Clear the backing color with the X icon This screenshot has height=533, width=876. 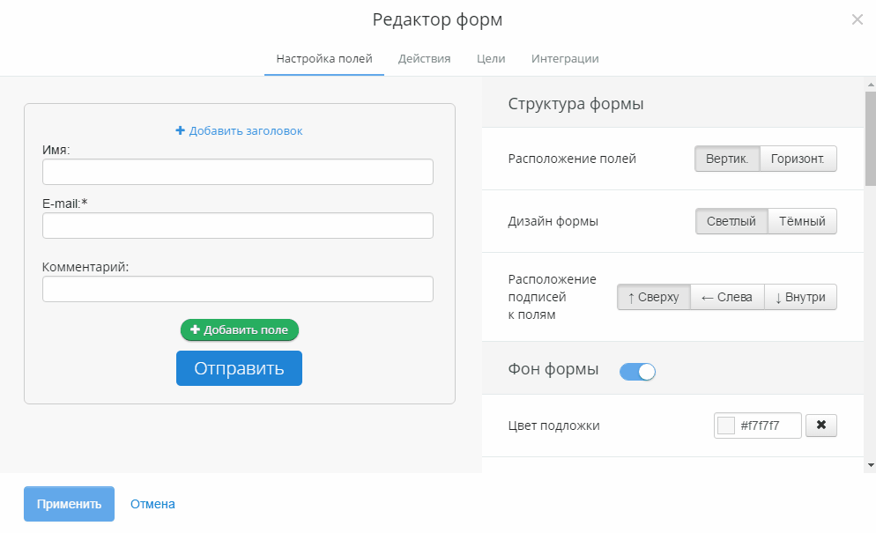tap(820, 426)
